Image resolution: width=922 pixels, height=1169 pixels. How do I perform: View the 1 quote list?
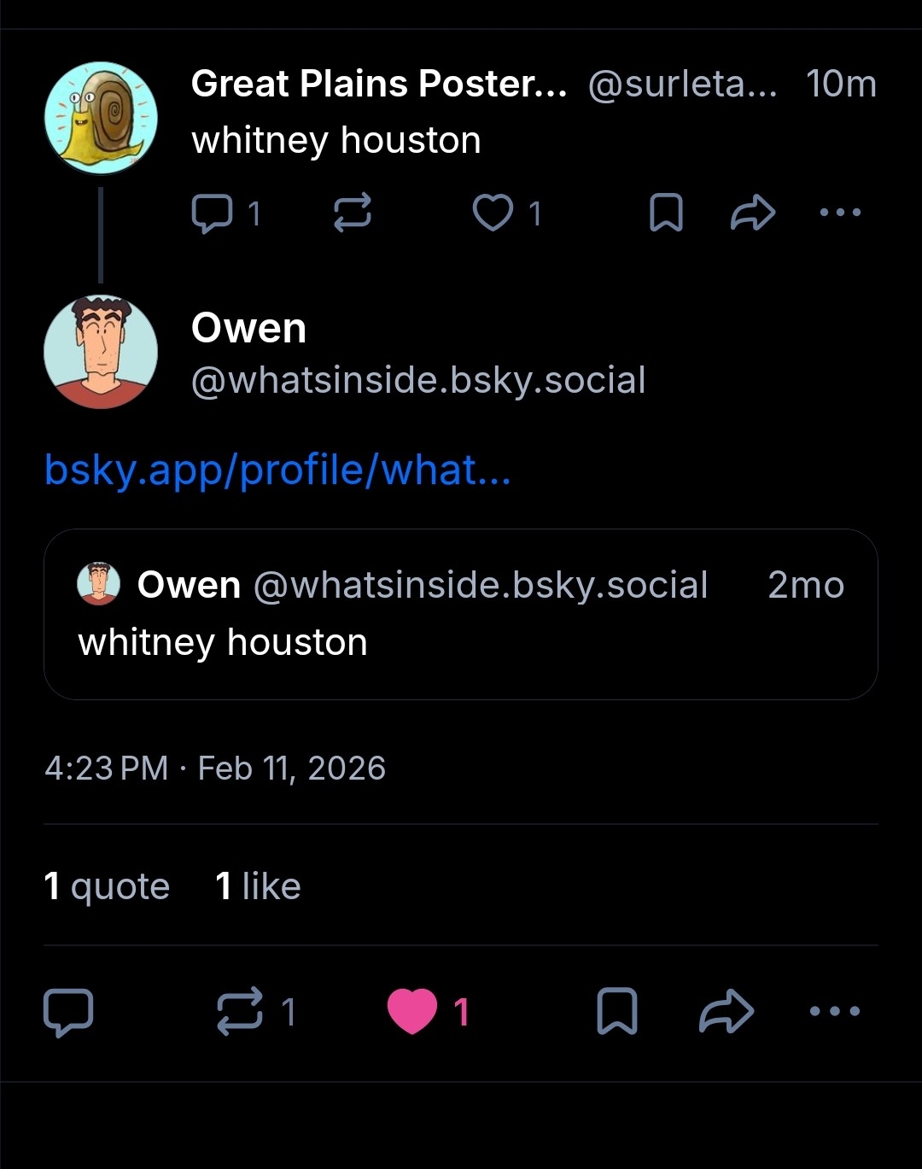tap(107, 886)
